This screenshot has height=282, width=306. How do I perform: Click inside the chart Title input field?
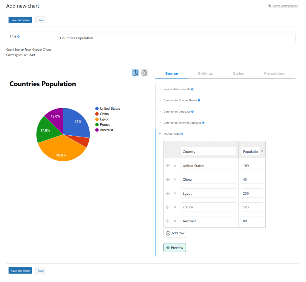(x=176, y=38)
